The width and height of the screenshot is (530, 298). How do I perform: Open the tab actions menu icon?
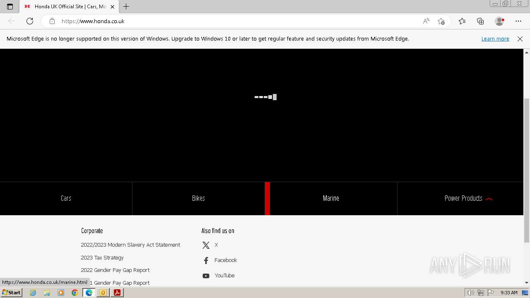[10, 7]
